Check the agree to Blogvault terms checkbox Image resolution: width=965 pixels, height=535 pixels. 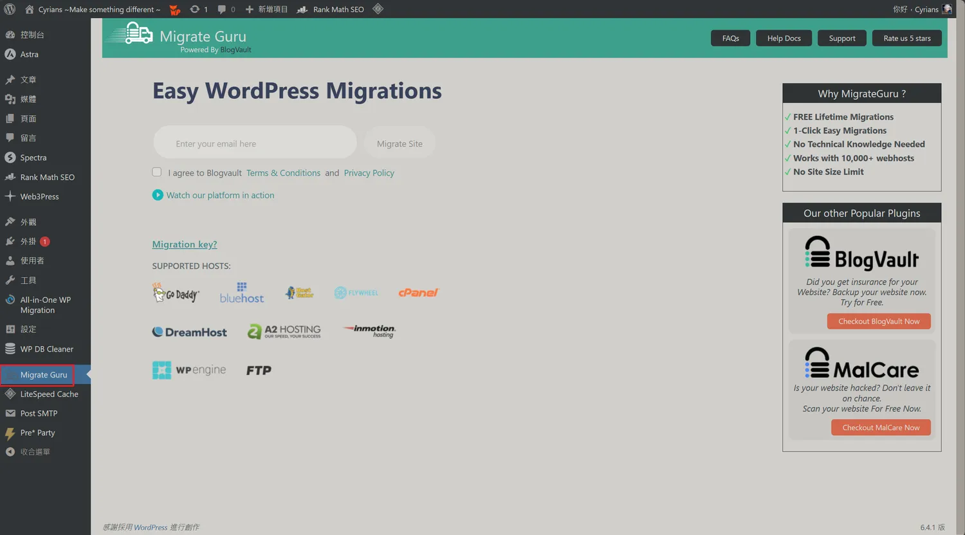point(157,172)
